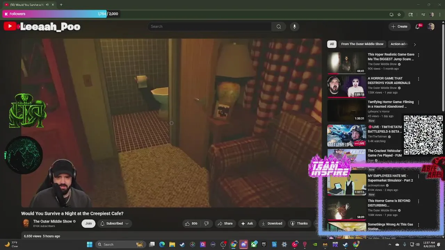Click the main video player
The width and height of the screenshot is (445, 250).
[x=171, y=123]
